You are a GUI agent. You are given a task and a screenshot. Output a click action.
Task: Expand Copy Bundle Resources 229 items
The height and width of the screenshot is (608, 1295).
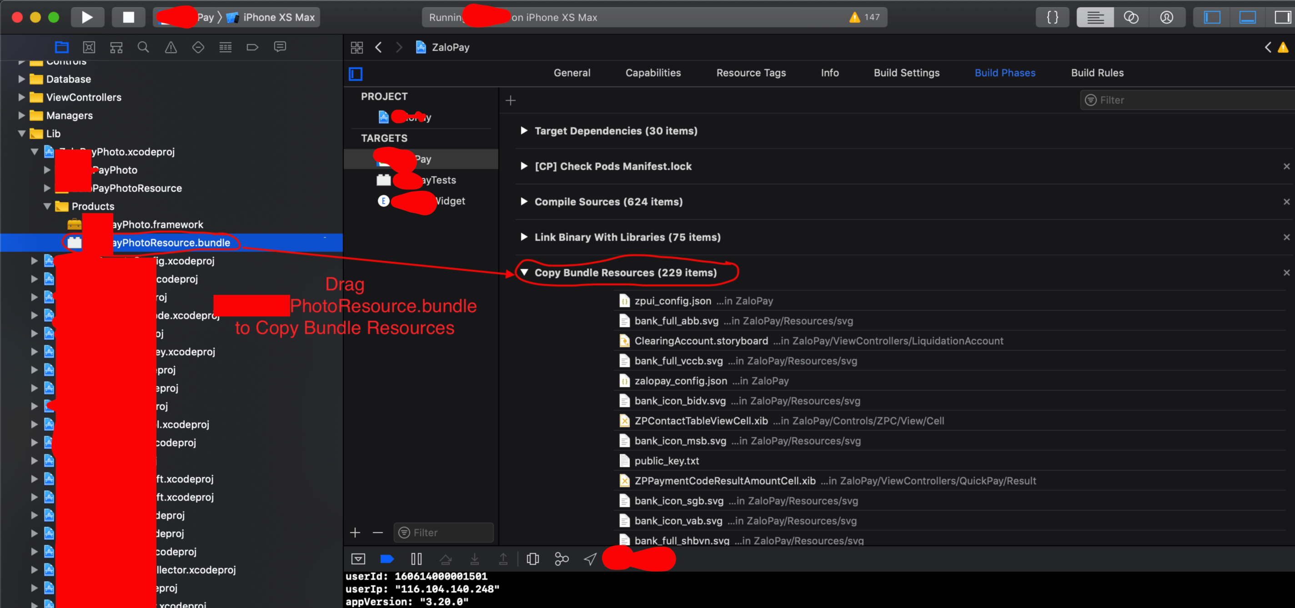tap(524, 272)
